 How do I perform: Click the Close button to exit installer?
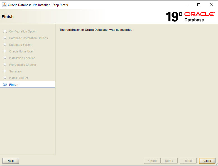[207, 161]
